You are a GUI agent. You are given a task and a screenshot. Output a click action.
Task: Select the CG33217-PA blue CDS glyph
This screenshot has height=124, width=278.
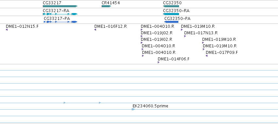pos(60,22)
